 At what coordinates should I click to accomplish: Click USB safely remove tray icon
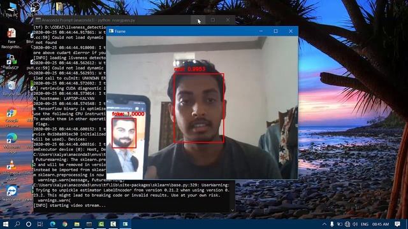tap(332, 224)
